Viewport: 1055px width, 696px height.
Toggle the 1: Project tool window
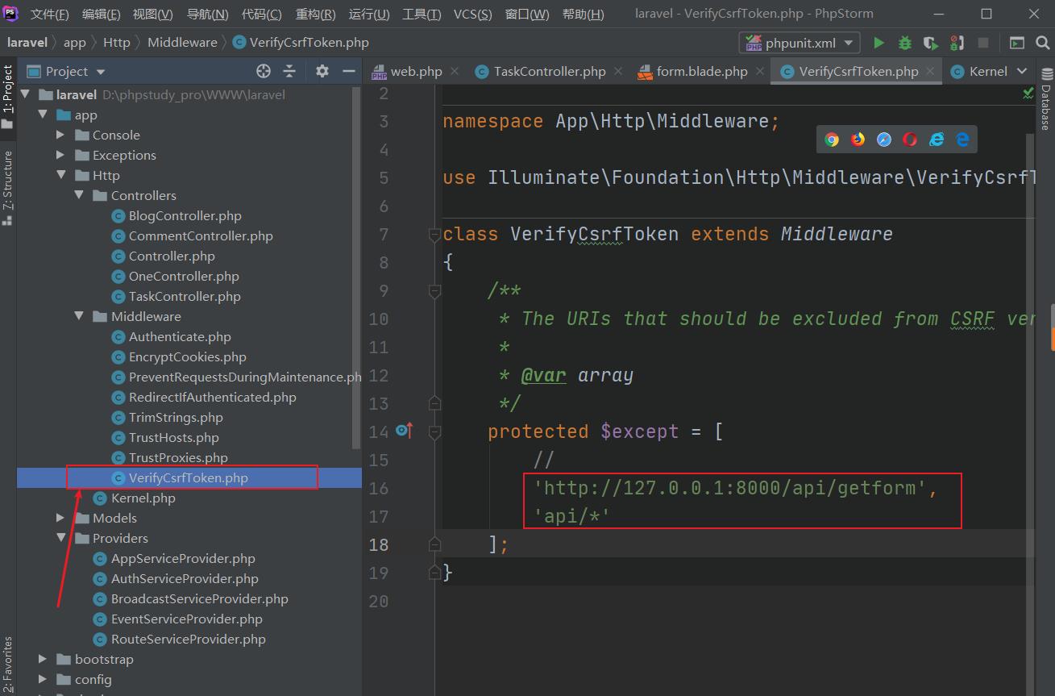[8, 95]
